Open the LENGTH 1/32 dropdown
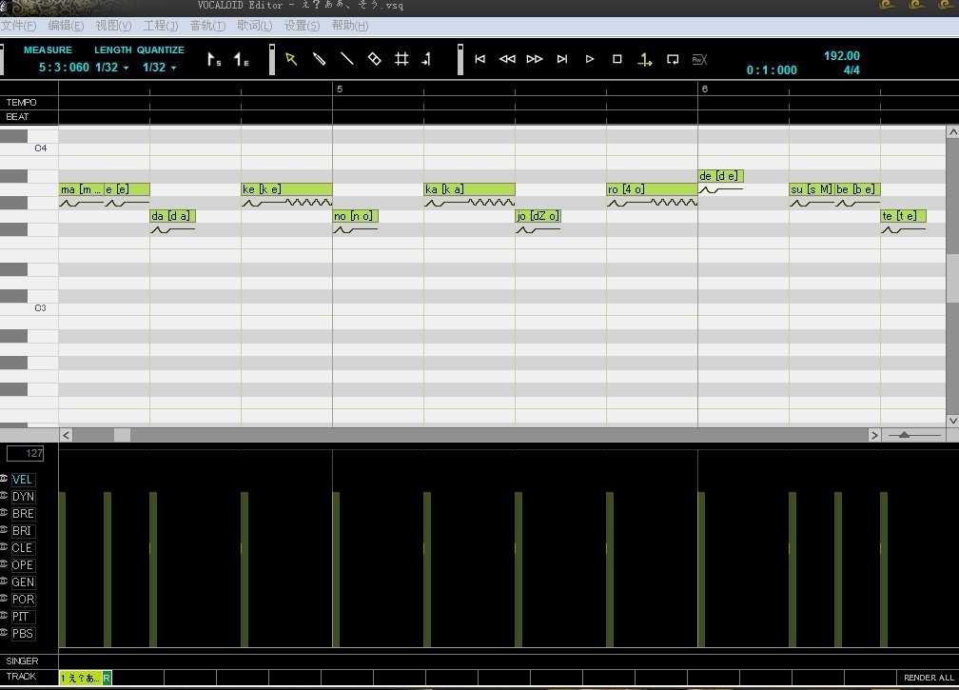Screen dimensions: 959x690 coord(112,68)
